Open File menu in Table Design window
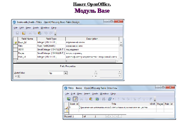 [16, 28]
